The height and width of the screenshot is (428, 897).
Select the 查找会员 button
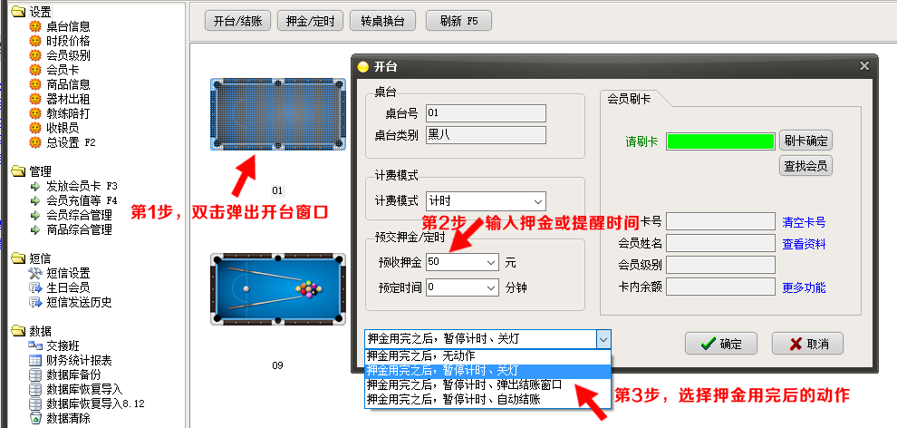point(805,166)
